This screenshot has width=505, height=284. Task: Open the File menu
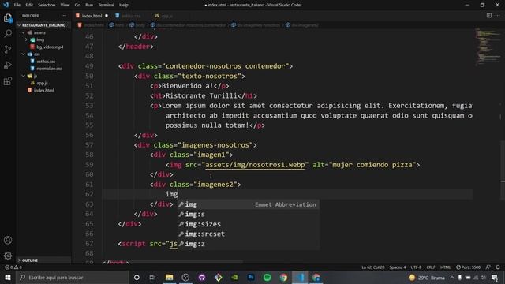[17, 5]
